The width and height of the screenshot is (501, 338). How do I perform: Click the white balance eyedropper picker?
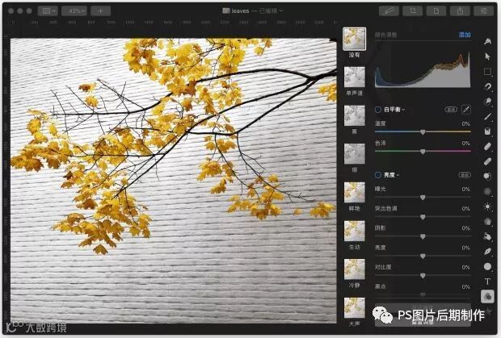[466, 110]
